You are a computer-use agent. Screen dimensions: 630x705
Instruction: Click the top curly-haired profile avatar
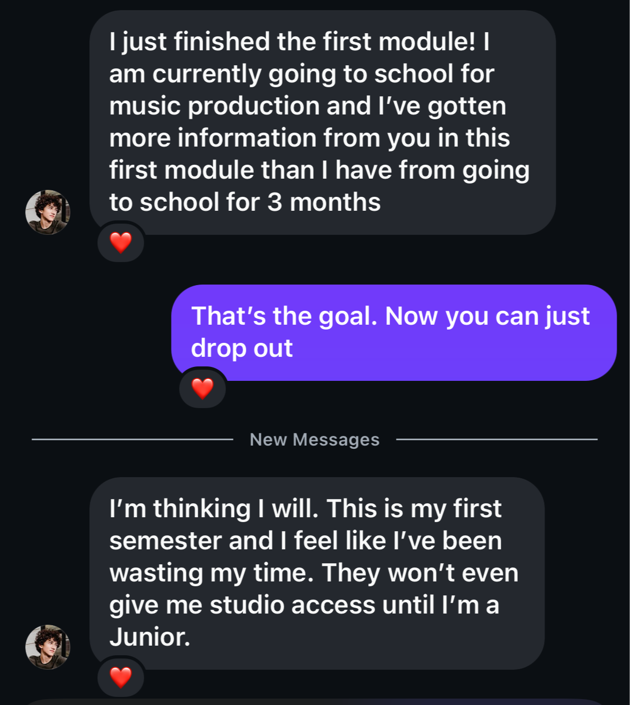(x=48, y=212)
